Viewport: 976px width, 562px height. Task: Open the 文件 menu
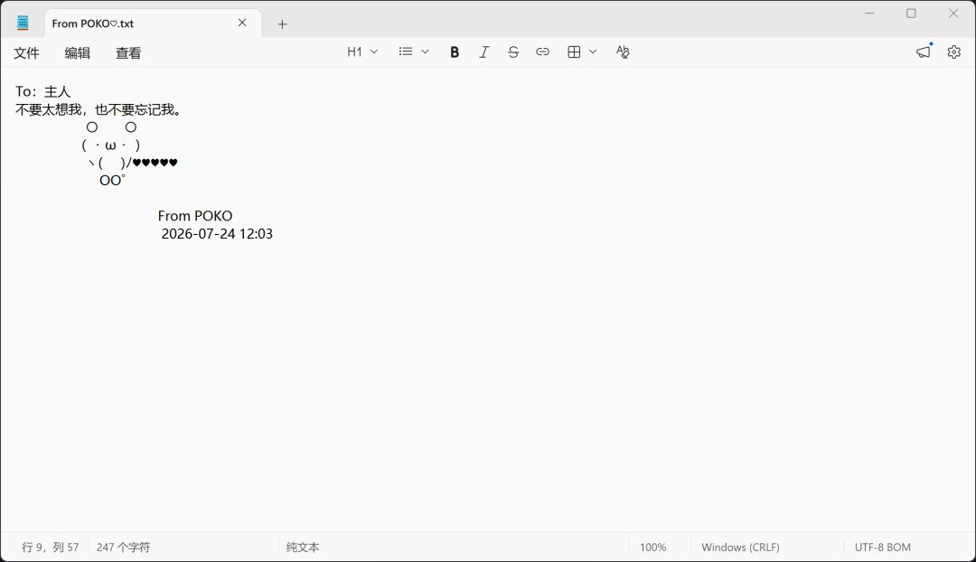(27, 53)
